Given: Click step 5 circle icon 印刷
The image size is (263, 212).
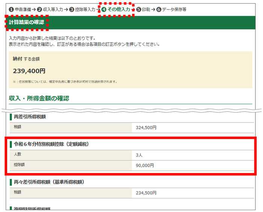Looking at the screenshot, I should pos(139,9).
